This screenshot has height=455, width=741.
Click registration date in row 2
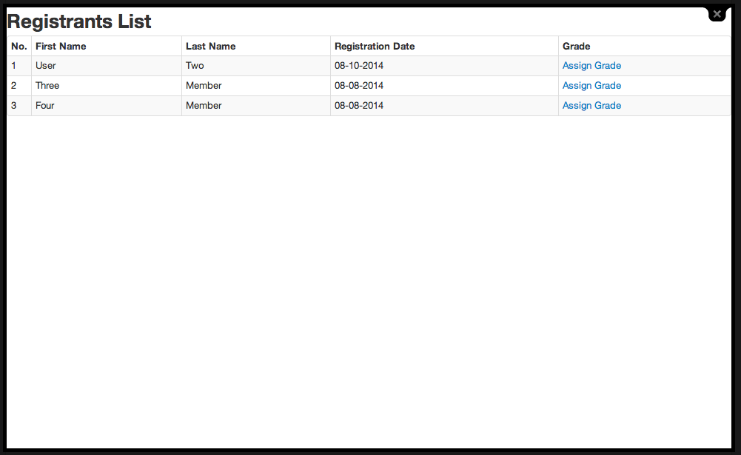359,86
